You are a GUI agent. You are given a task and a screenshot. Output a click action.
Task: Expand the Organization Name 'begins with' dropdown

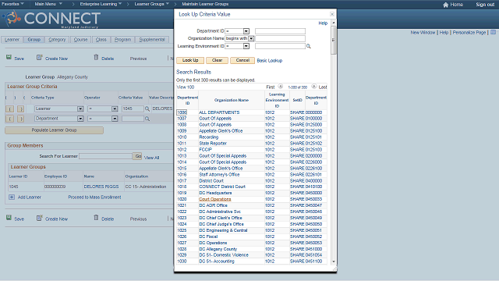[251, 38]
